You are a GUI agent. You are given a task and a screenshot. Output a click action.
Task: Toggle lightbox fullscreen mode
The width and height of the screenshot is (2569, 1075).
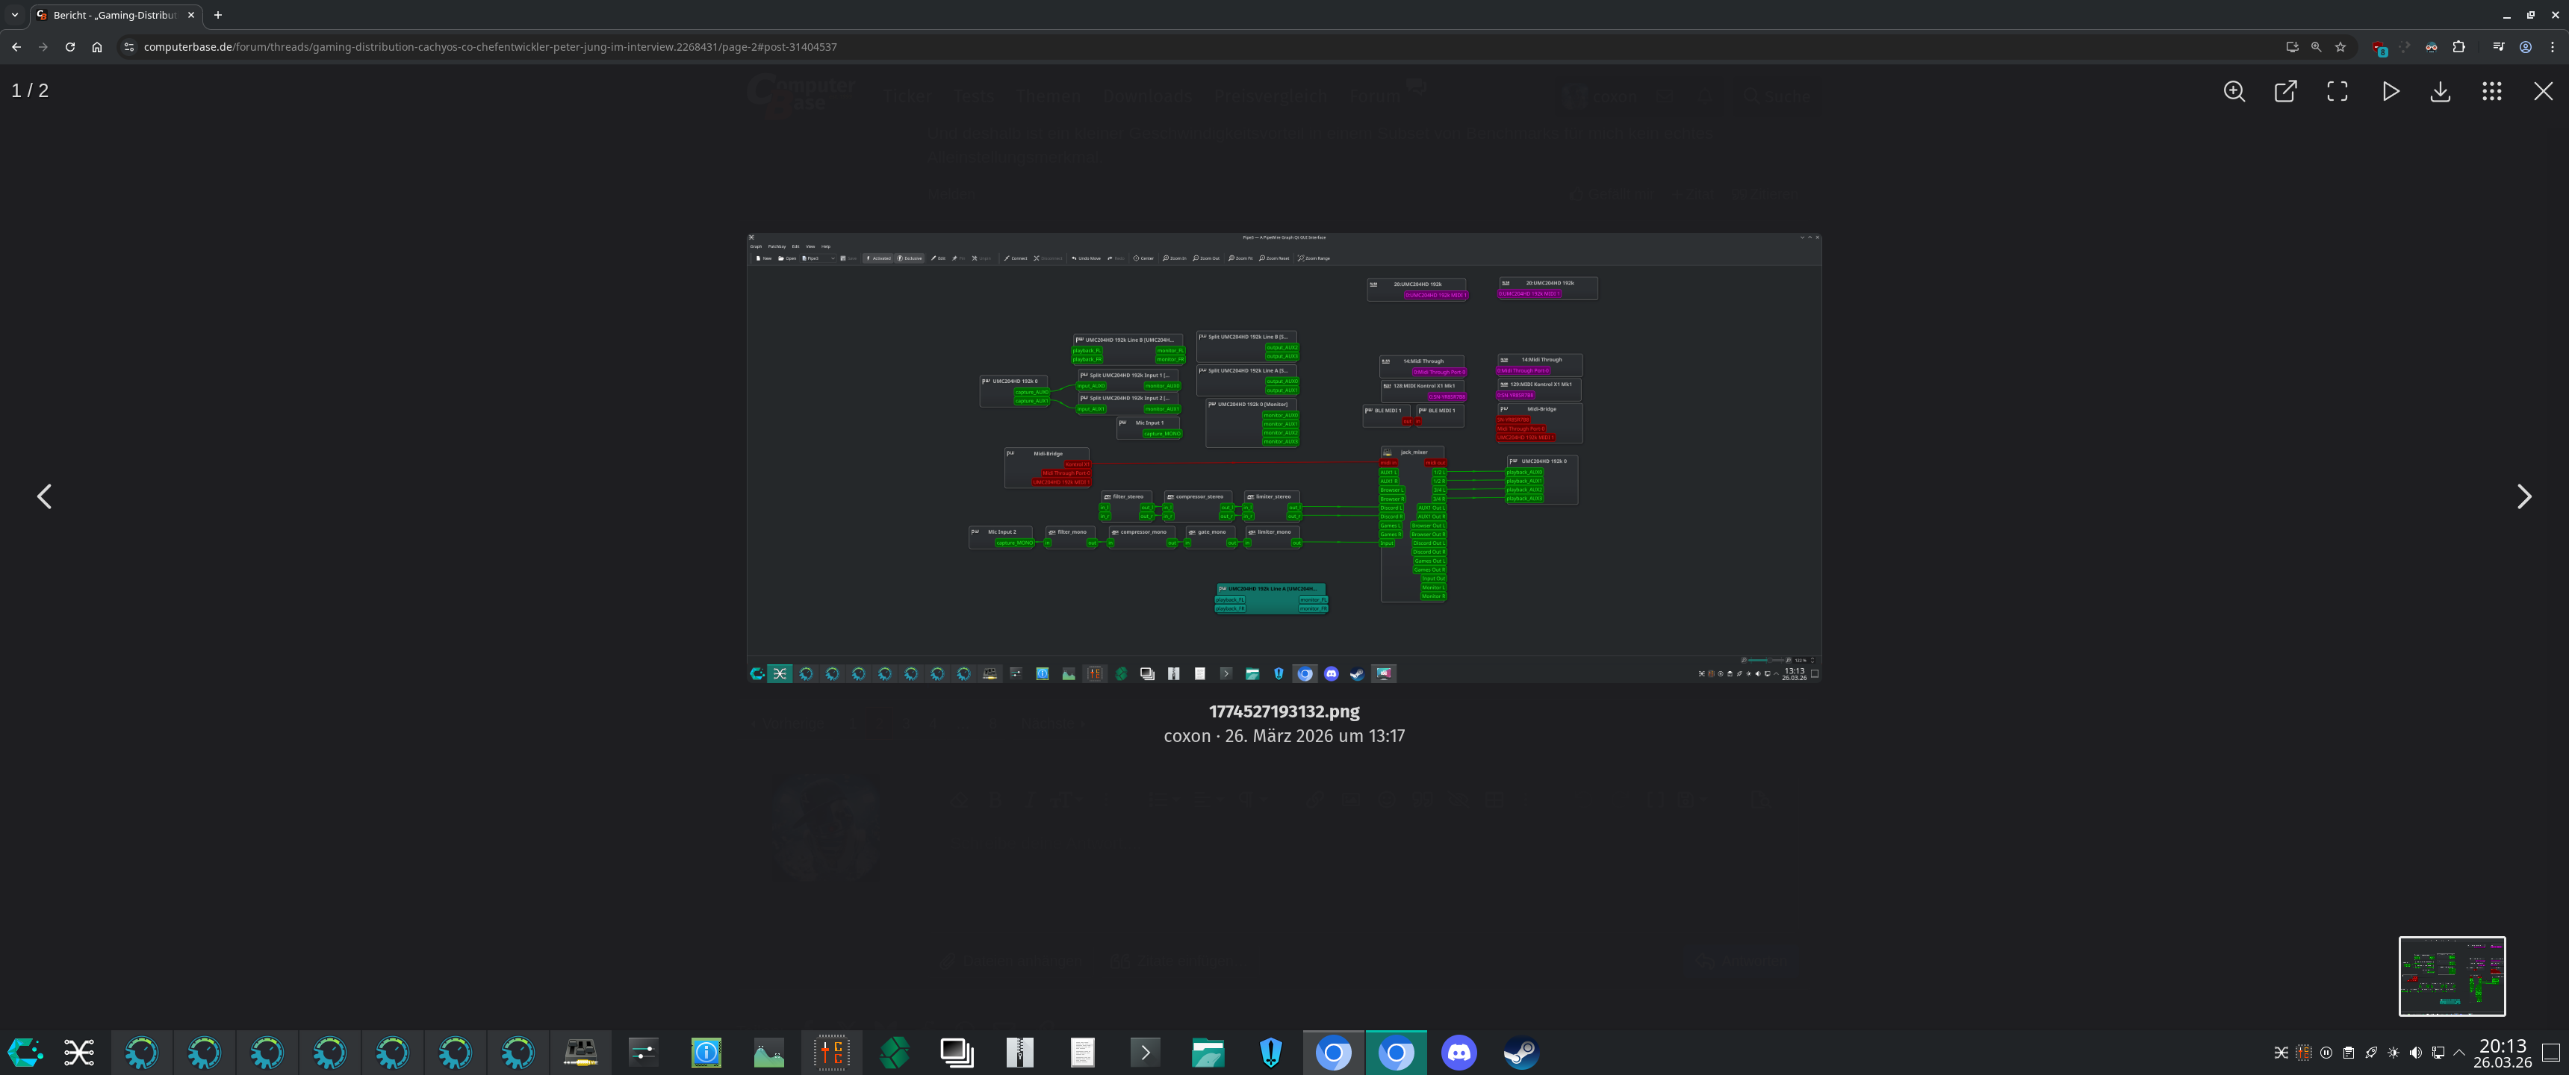tap(2337, 92)
